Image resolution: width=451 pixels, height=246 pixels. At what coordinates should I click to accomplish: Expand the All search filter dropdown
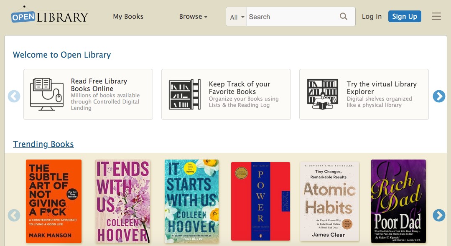236,16
